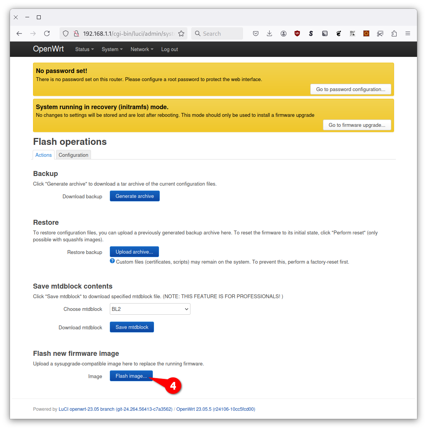Open the Firefox extensions puzzle icon
427x430 pixels.
(x=394, y=33)
